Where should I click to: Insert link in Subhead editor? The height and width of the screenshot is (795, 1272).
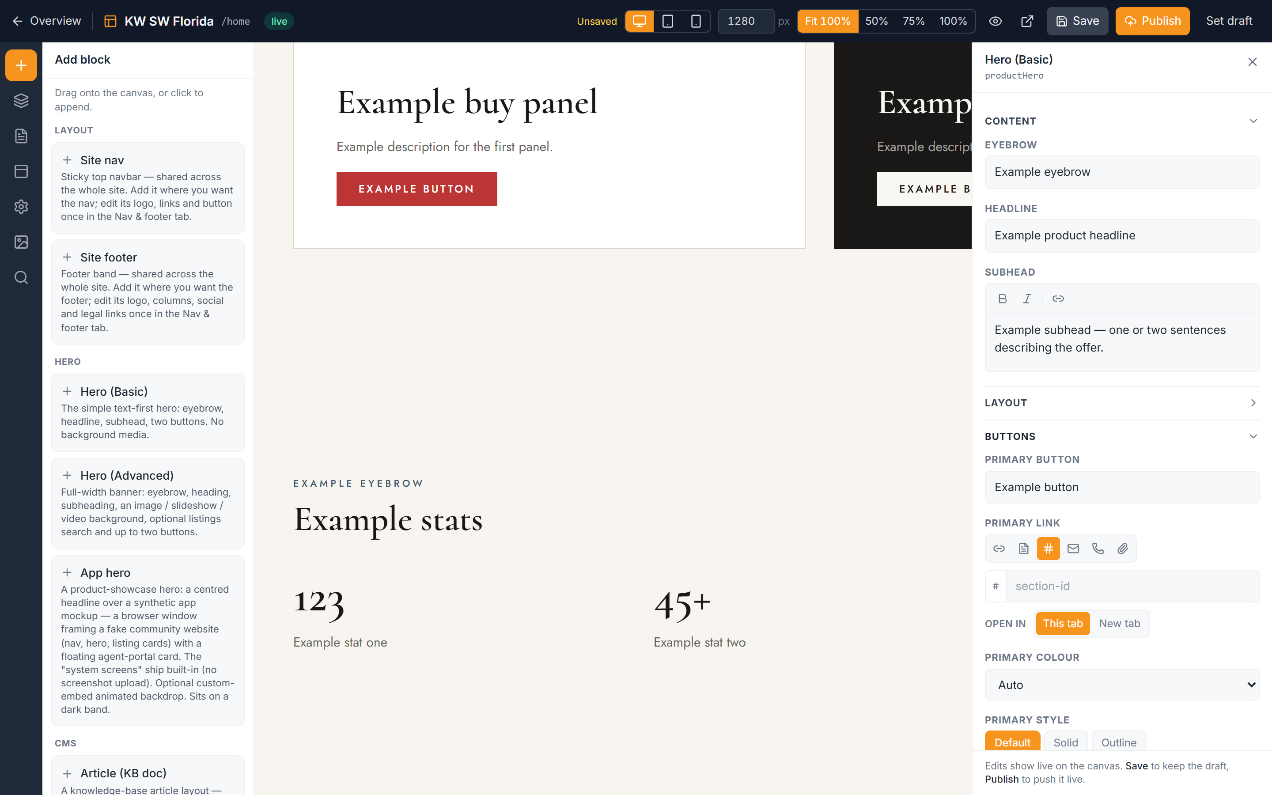click(x=1058, y=299)
